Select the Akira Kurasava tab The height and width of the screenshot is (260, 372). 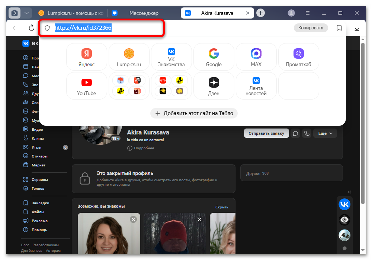pos(217,13)
